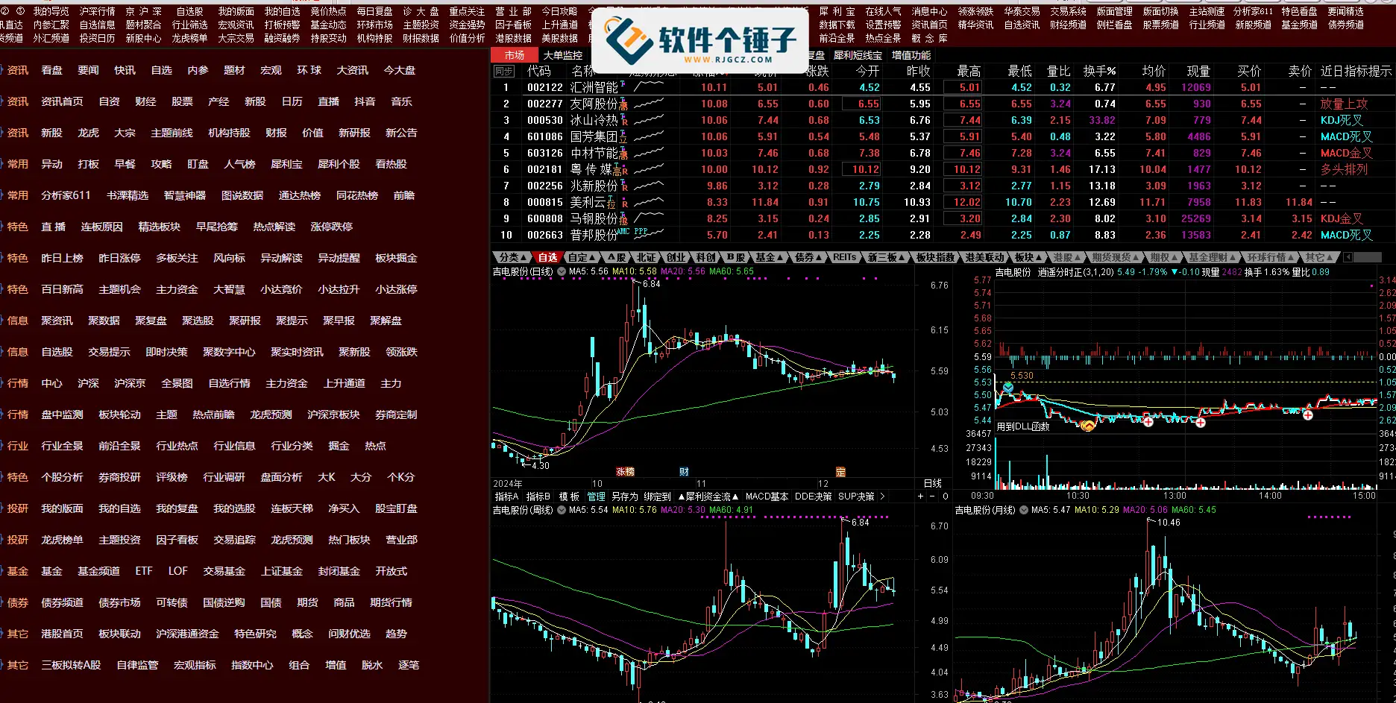Image resolution: width=1396 pixels, height=703 pixels.
Task: Open 个股分析 in the left panel
Action: coord(62,477)
